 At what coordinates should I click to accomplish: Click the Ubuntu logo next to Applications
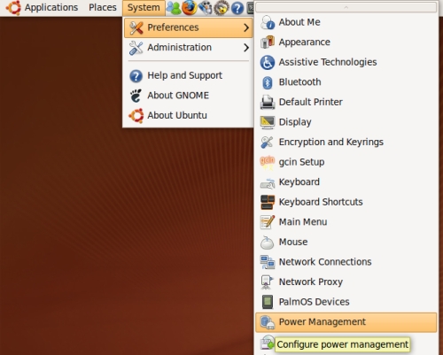click(13, 7)
